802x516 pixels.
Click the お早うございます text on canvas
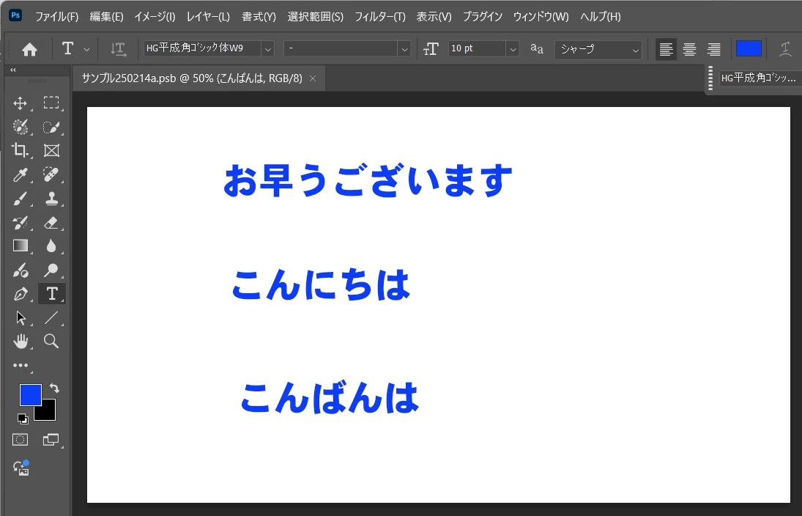[368, 181]
